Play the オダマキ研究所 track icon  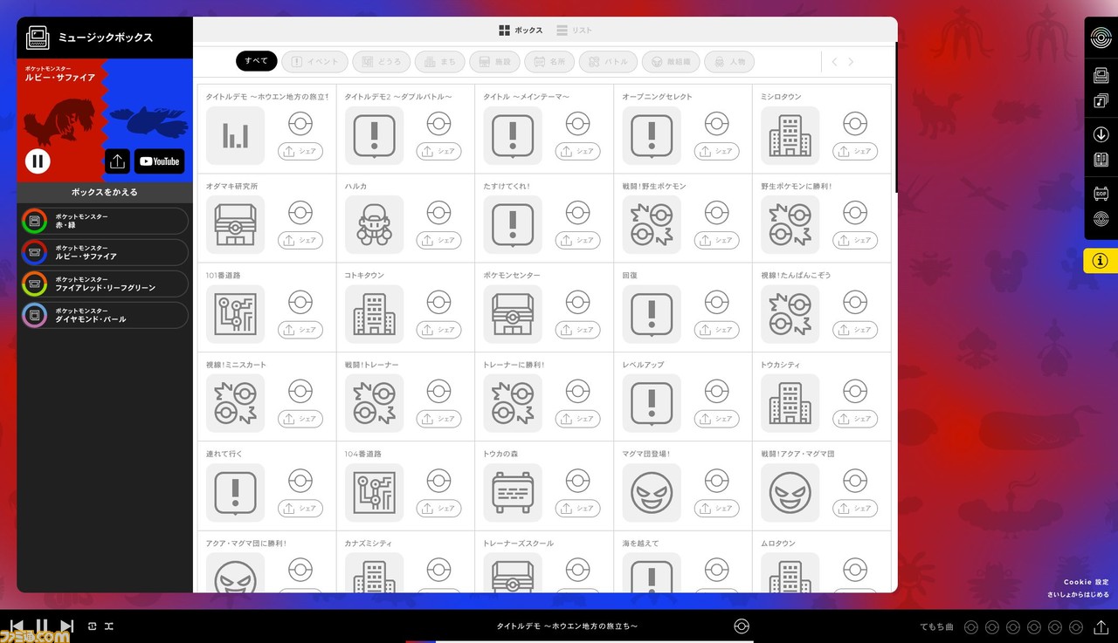tap(235, 224)
